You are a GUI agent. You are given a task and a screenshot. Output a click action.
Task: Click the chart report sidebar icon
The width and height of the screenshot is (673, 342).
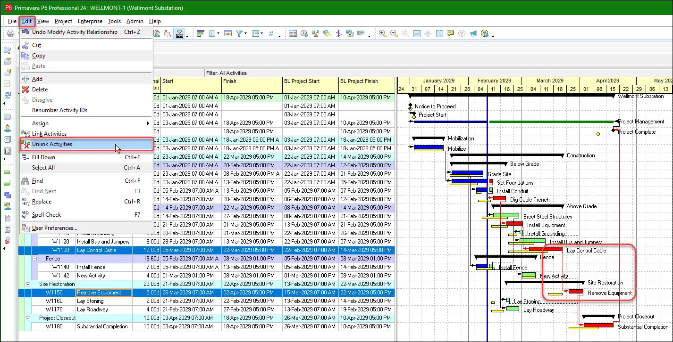[x=8, y=151]
